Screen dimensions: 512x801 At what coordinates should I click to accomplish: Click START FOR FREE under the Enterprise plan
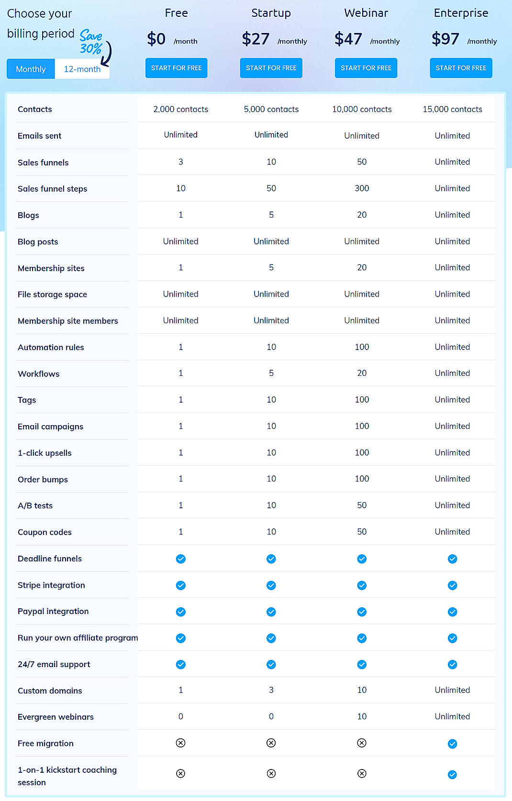460,68
